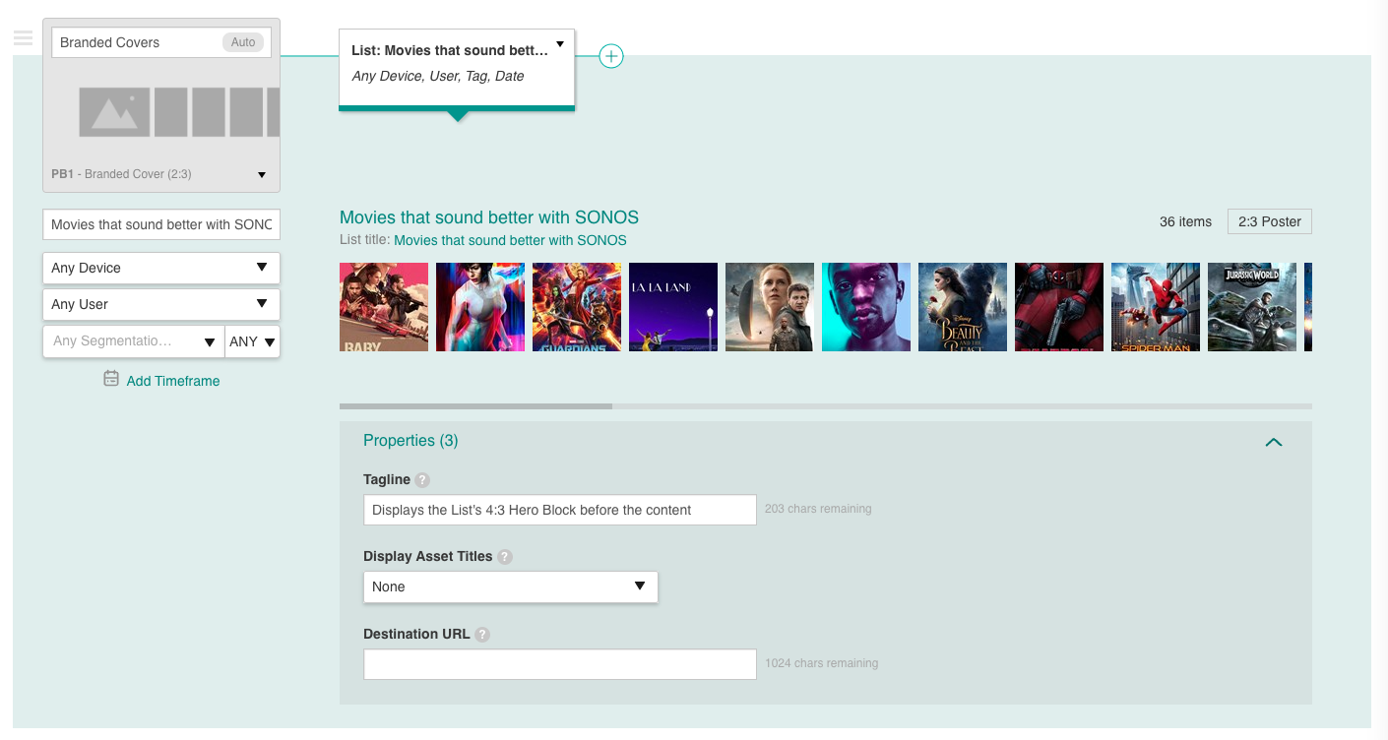Click the Add Timeframe link
The width and height of the screenshot is (1388, 740).
[x=173, y=381]
